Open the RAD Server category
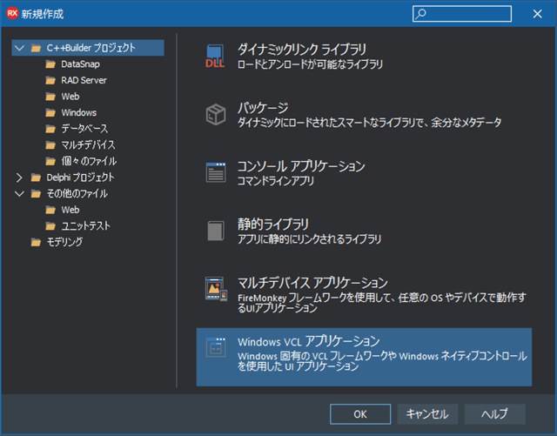Image resolution: width=557 pixels, height=436 pixels. [x=84, y=80]
